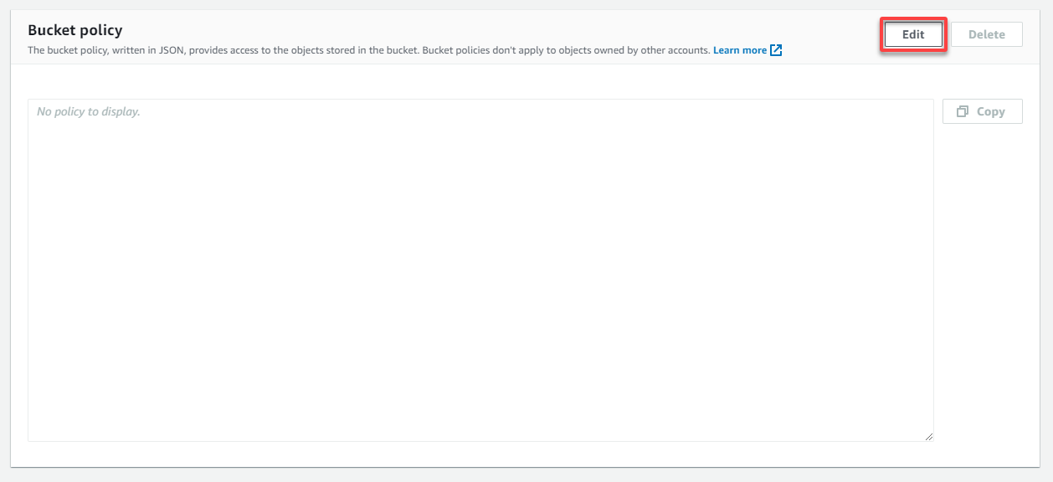This screenshot has width=1053, height=482.
Task: Click the grayed-out Delete label
Action: point(987,34)
